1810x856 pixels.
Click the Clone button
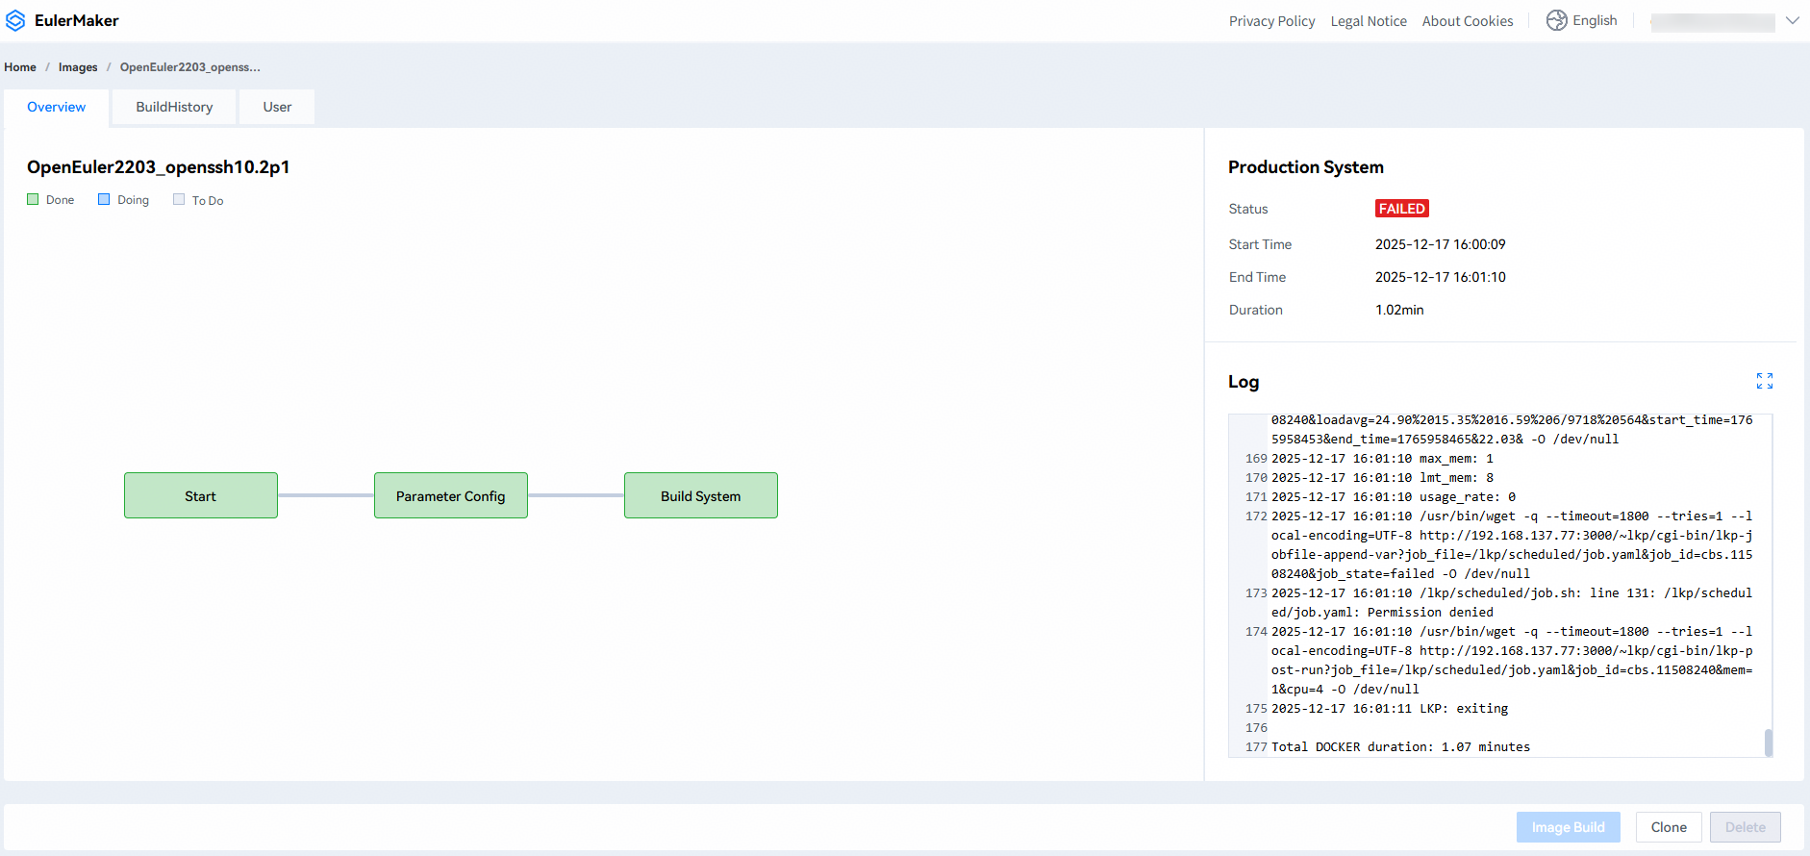point(1669,827)
